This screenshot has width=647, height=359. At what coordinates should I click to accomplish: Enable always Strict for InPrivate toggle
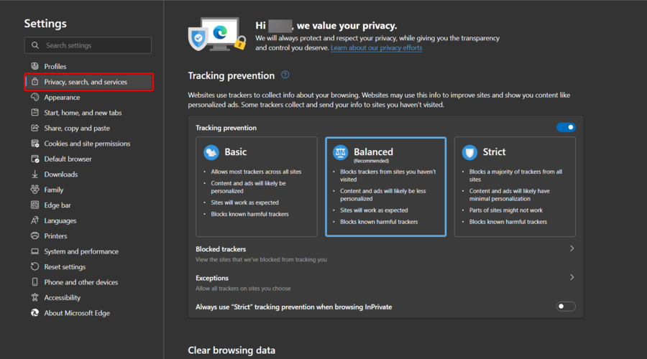(566, 307)
